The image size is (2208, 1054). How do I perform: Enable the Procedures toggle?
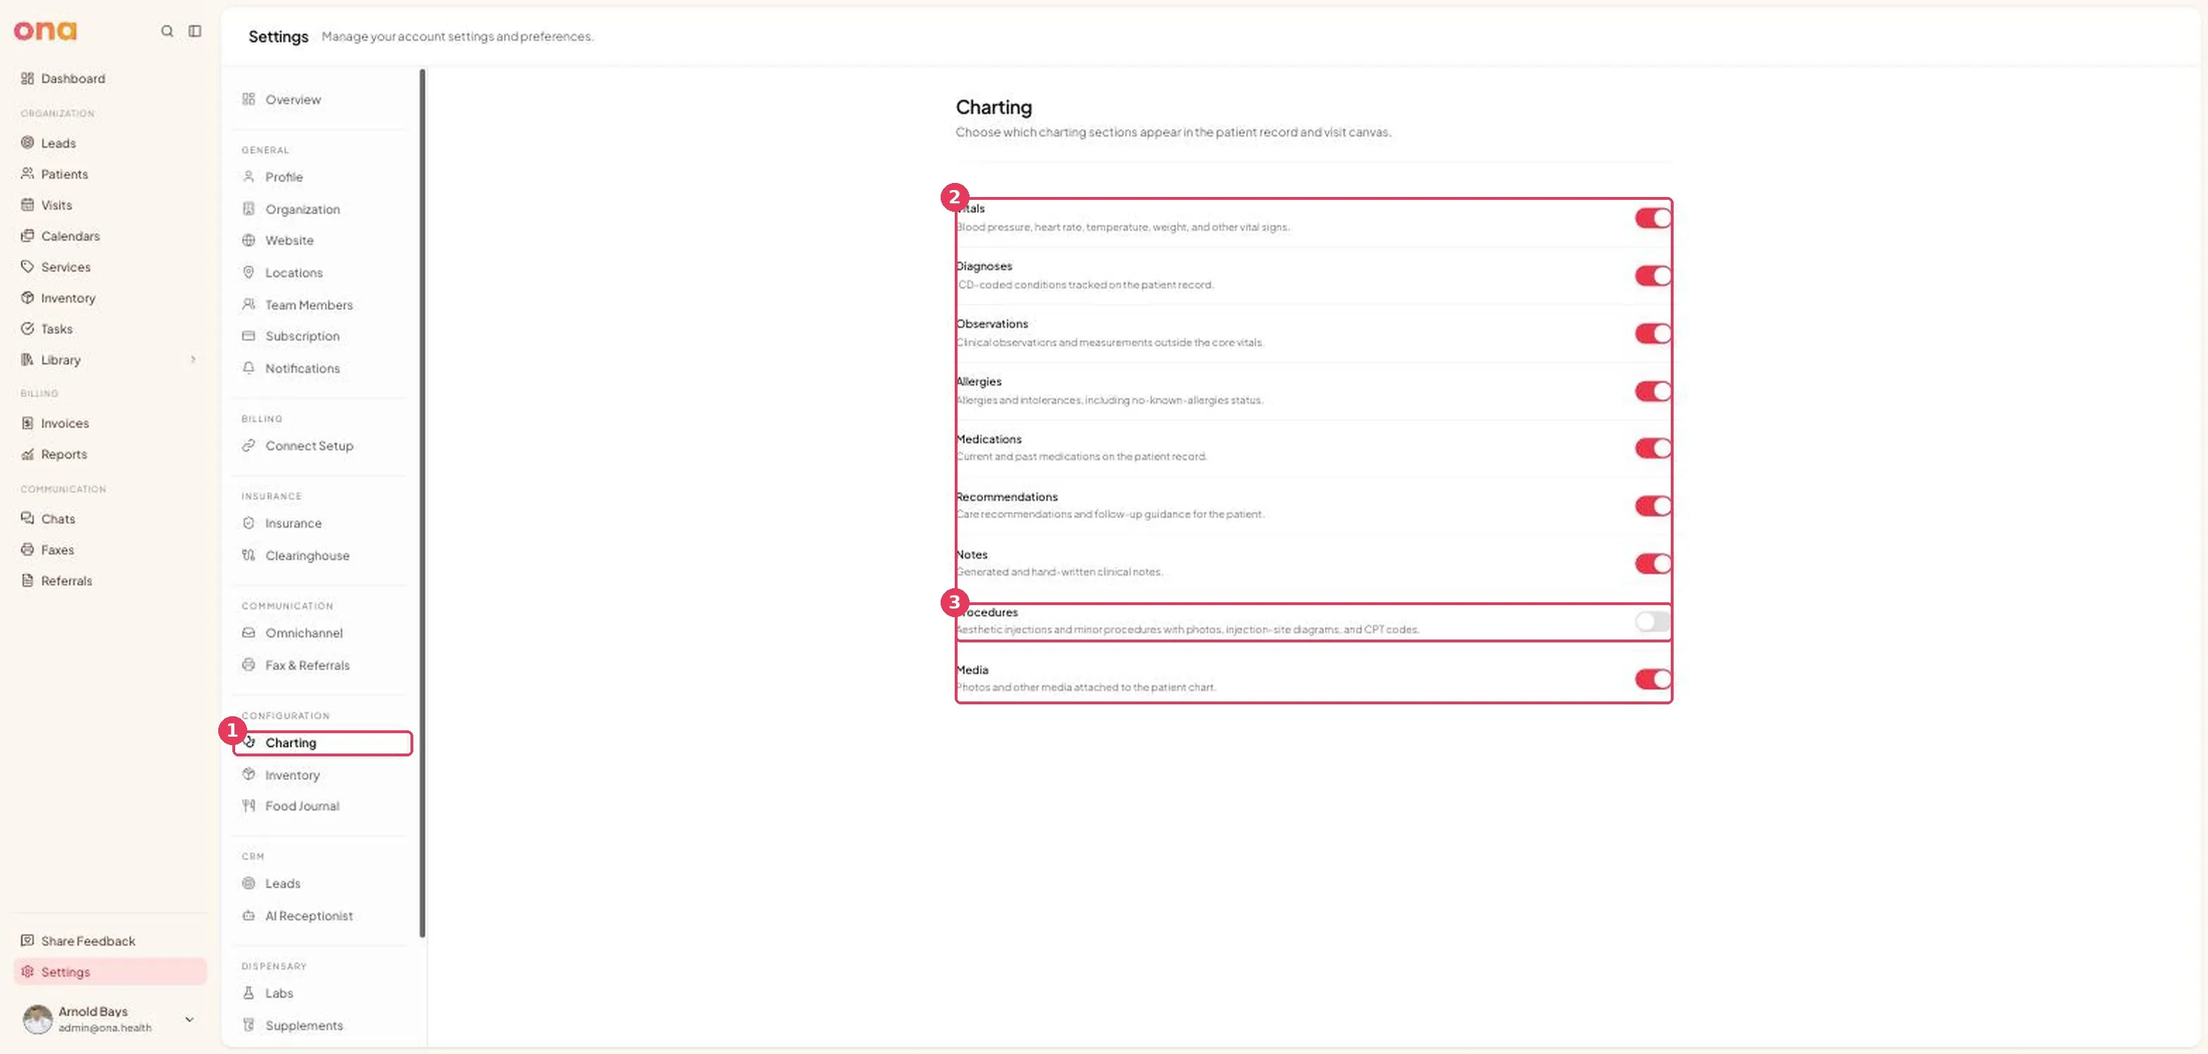coord(1652,621)
